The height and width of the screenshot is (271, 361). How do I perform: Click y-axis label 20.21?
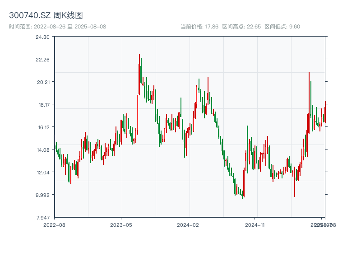coord(43,82)
